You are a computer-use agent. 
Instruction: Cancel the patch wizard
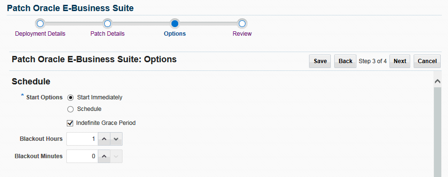point(427,61)
